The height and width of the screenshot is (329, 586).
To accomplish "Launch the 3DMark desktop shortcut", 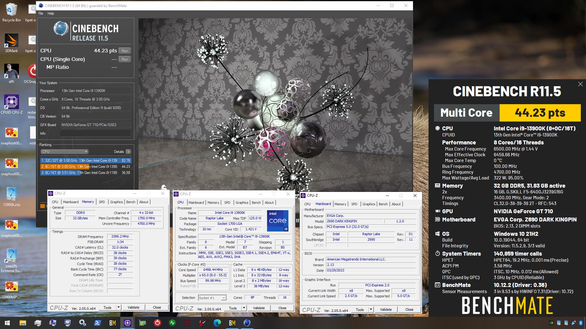I will click(11, 43).
